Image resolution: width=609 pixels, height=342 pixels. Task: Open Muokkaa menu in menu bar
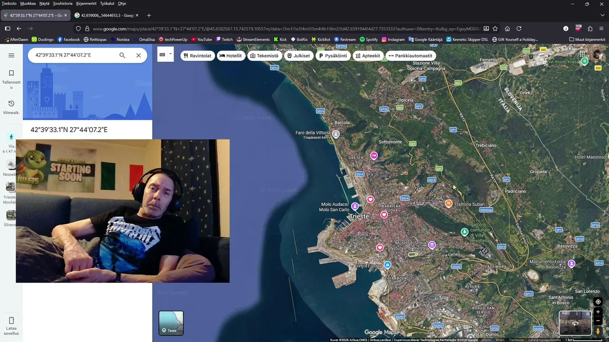pyautogui.click(x=28, y=3)
